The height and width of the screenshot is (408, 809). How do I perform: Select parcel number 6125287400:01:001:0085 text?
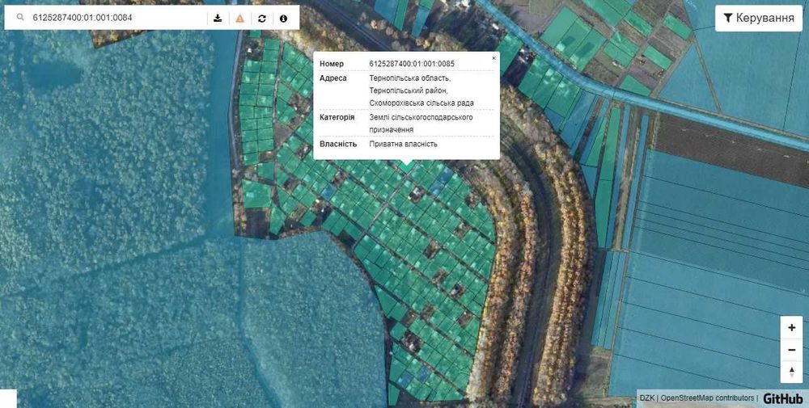(x=412, y=64)
